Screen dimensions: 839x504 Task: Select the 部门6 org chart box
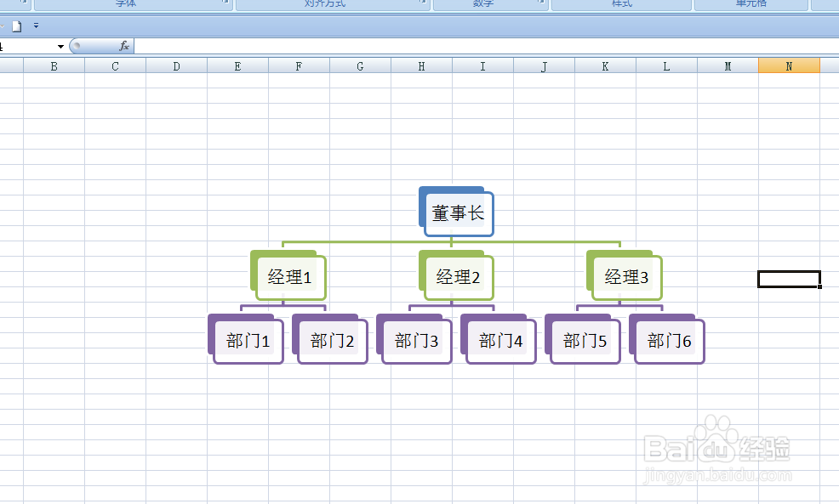(669, 341)
